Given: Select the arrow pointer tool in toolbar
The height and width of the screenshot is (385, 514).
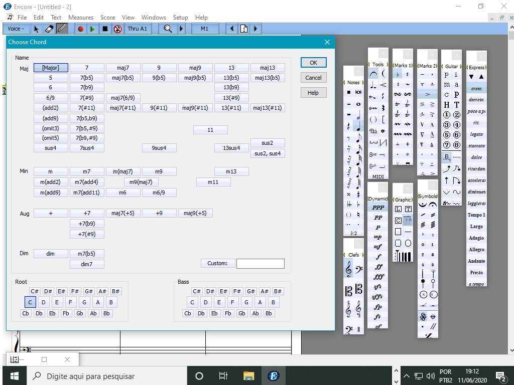Looking at the screenshot, I should 36,29.
